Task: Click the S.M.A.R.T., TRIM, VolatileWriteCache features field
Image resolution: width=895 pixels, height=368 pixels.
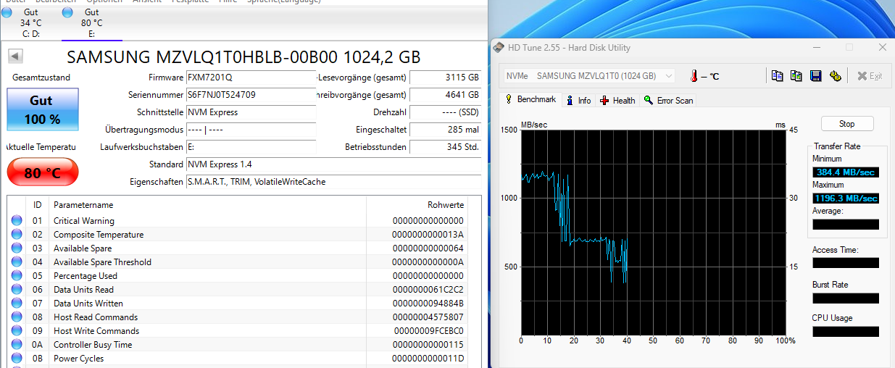Action: (x=333, y=182)
